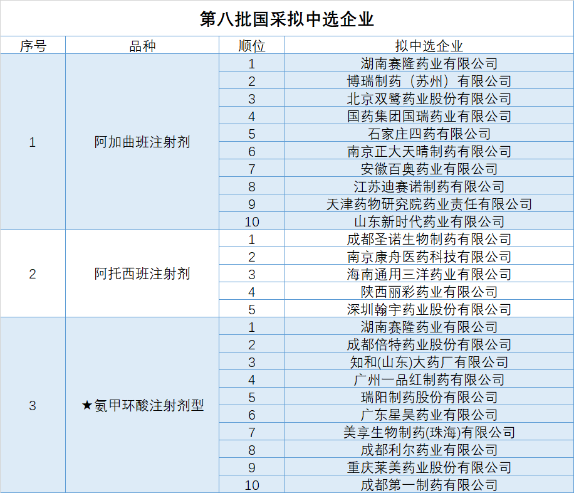Click the ★氨甲环酸注射剂型 cell
The width and height of the screenshot is (574, 493).
point(142,405)
